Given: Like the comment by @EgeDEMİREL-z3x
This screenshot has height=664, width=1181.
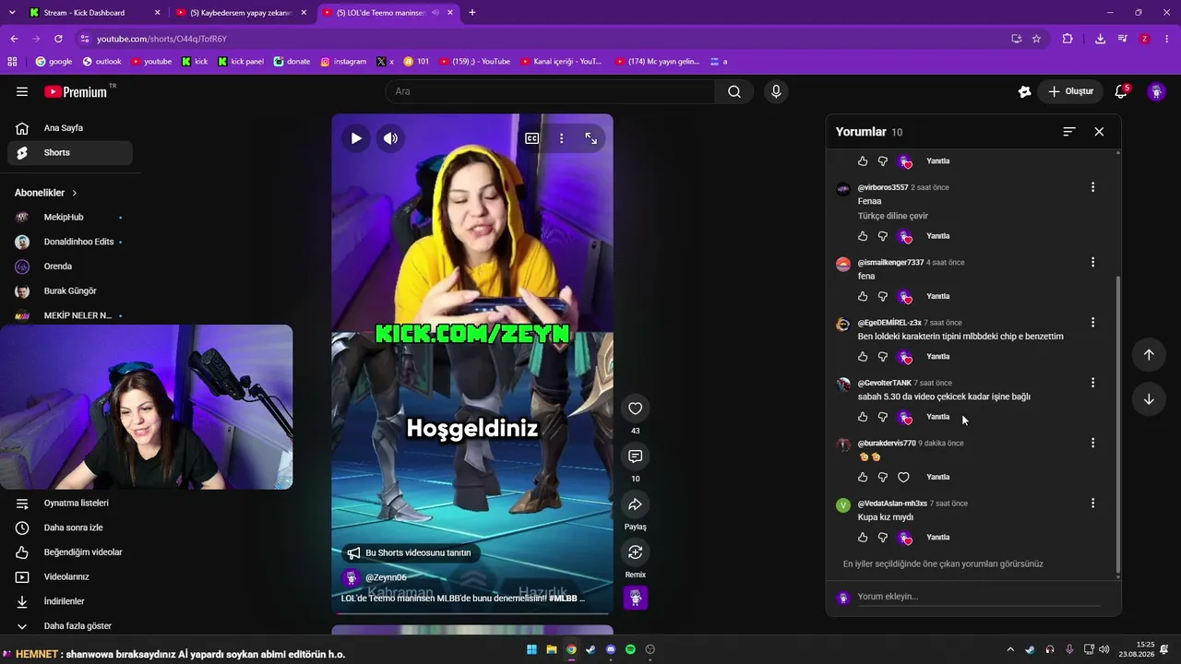Looking at the screenshot, I should pyautogui.click(x=863, y=357).
